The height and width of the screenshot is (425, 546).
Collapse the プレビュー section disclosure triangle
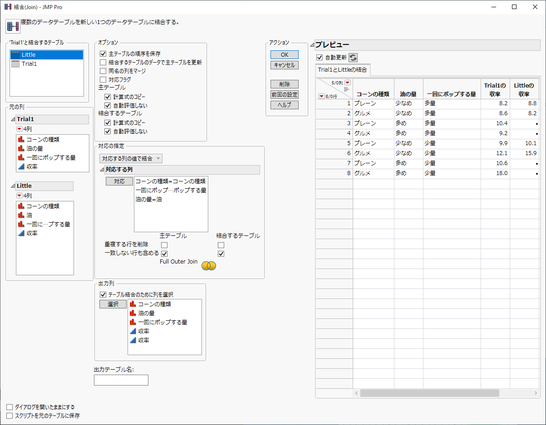pos(312,45)
